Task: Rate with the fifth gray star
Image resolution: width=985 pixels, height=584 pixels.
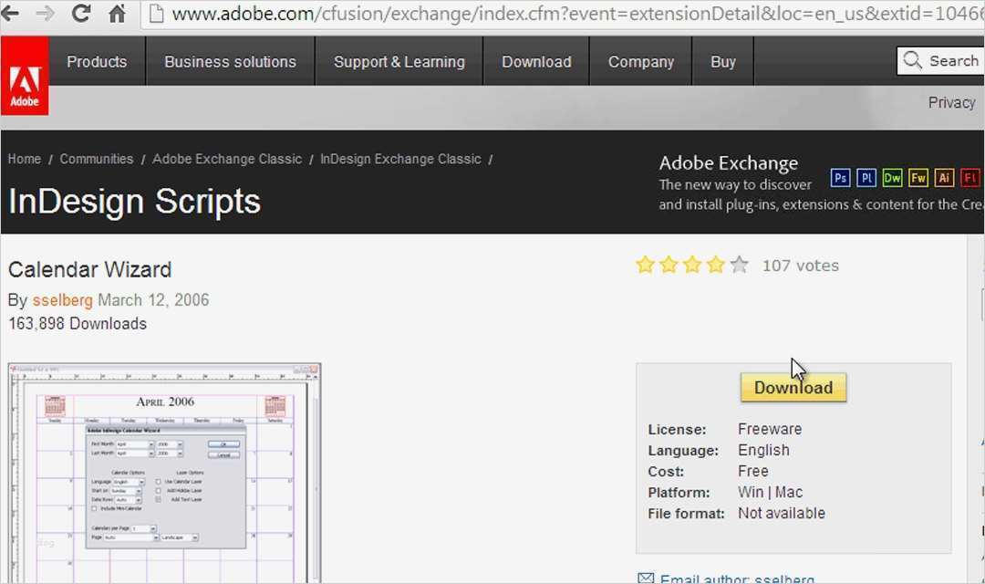Action: pyautogui.click(x=740, y=265)
